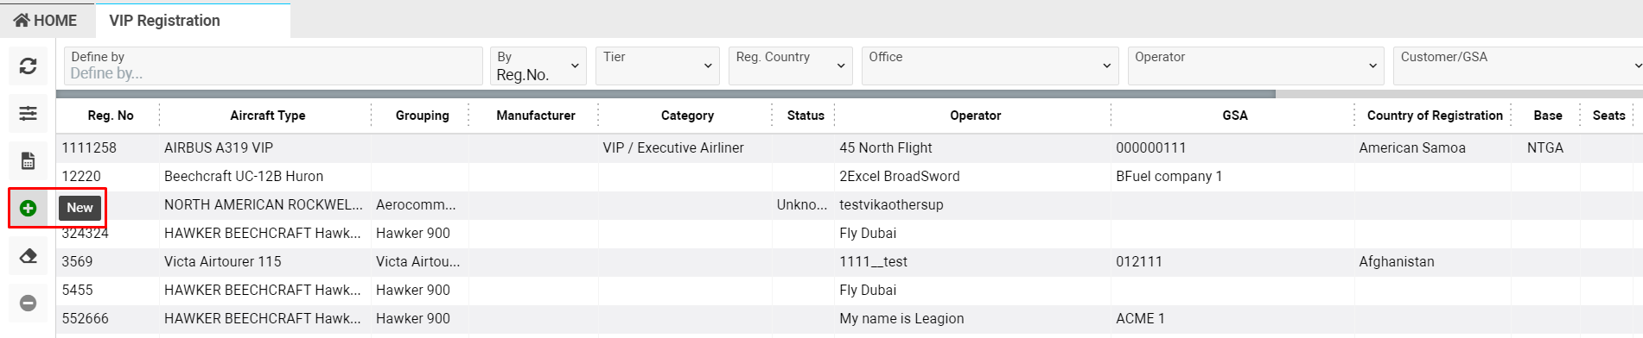Click the eraser clear icon
The height and width of the screenshot is (338, 1643).
[x=28, y=256]
